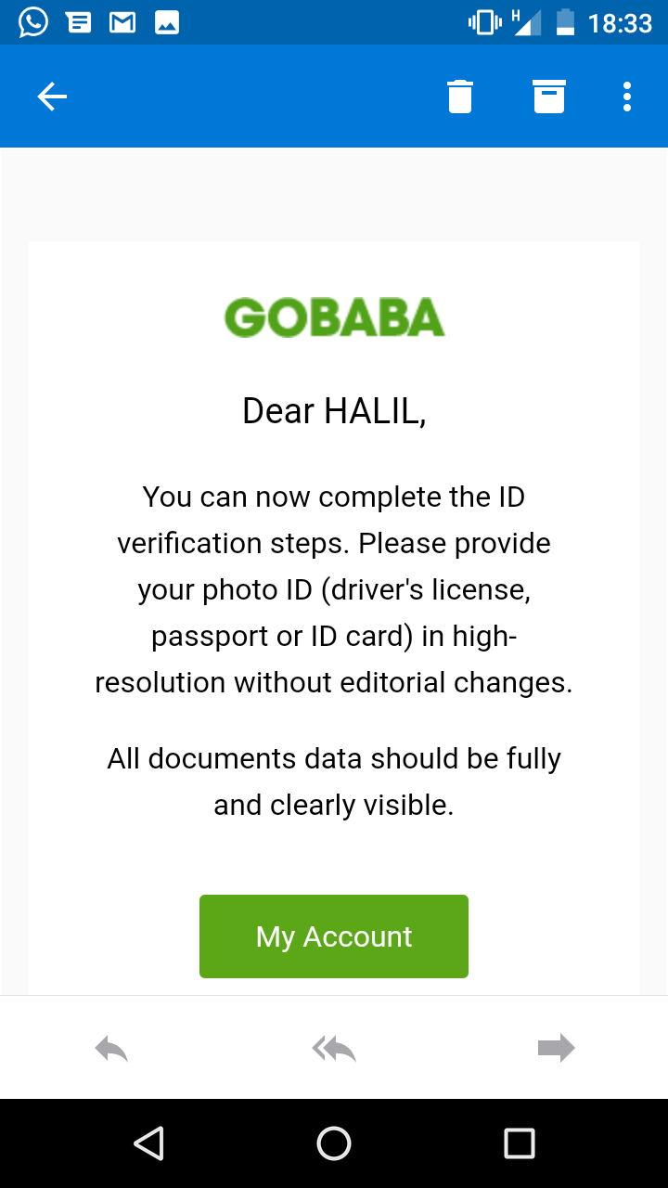This screenshot has width=668, height=1188.
Task: Tap the battery icon in status bar
Action: pos(565,22)
